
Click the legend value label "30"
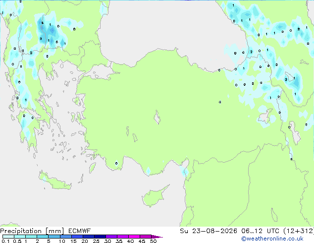tap(107, 241)
